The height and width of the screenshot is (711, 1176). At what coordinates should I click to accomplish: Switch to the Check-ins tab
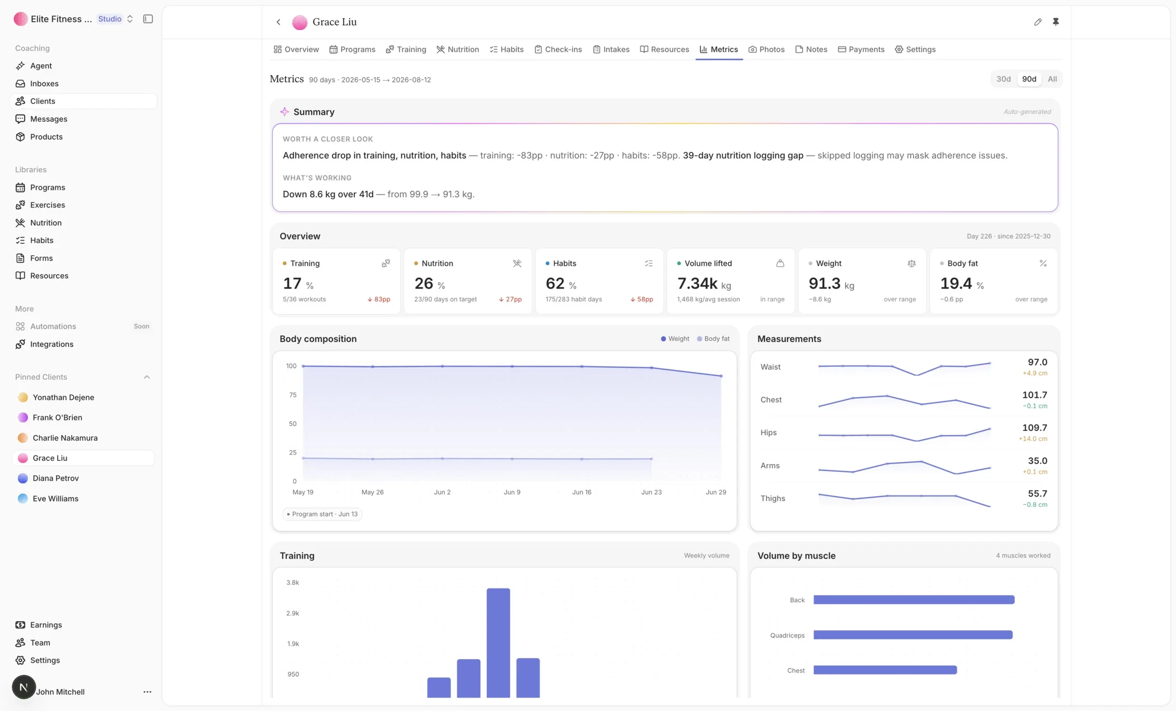point(558,49)
